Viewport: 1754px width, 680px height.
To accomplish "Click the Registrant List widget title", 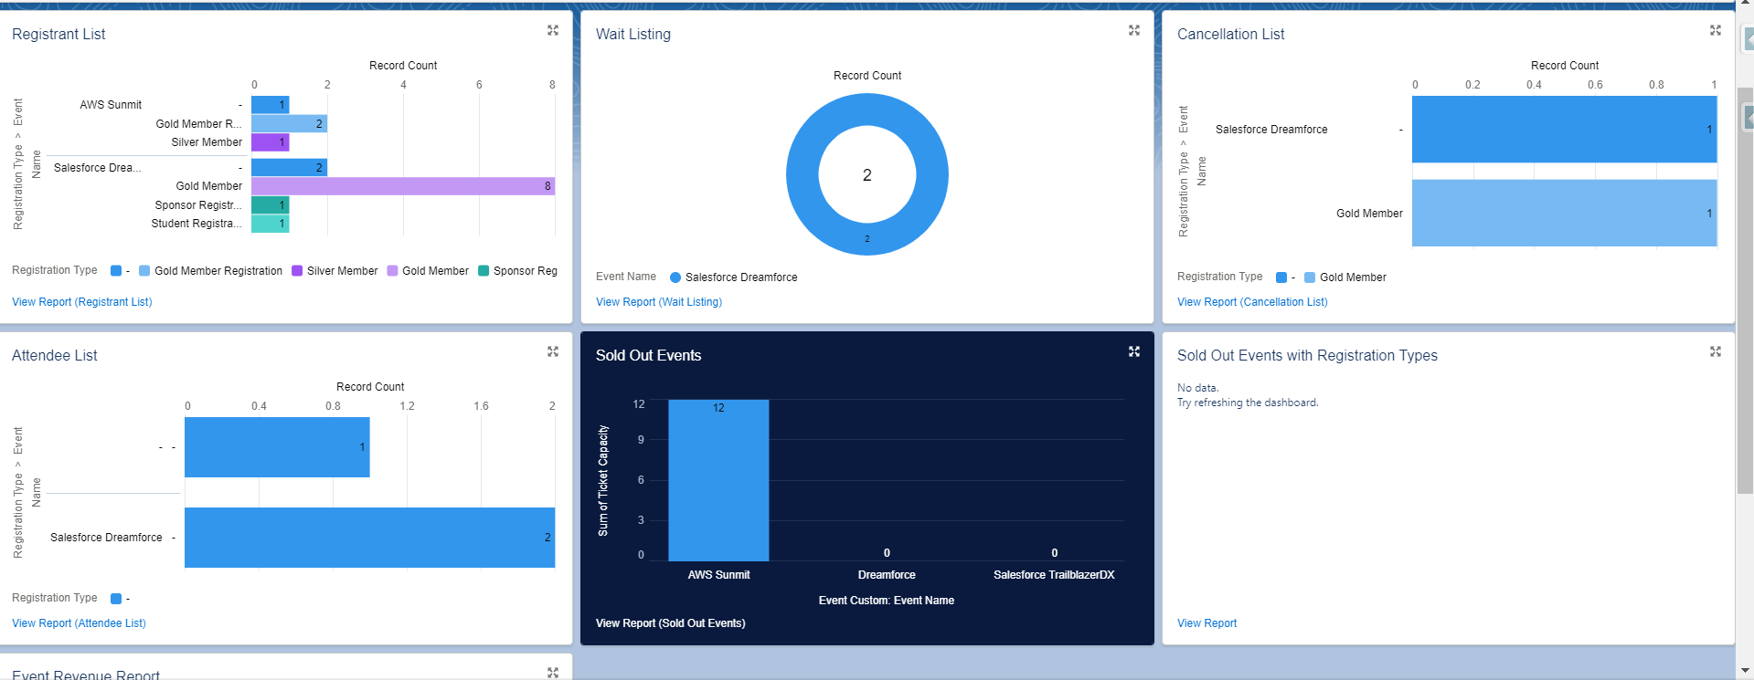I will 58,34.
